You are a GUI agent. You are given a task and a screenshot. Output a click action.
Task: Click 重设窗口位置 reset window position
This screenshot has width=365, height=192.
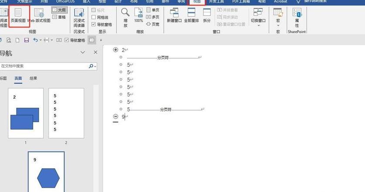click(231, 24)
